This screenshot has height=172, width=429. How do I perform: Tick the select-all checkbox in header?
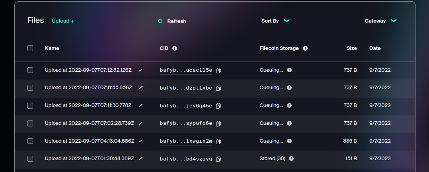(x=30, y=48)
